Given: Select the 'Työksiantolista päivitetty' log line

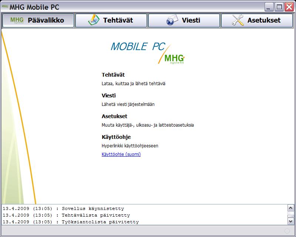Looking at the screenshot, I should click(71, 222).
